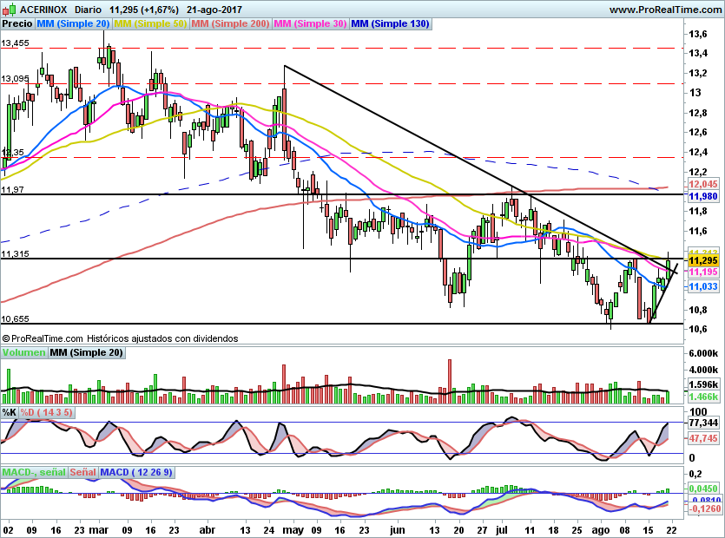The width and height of the screenshot is (725, 538).
Task: Click the Volumen panel label
Action: click(23, 352)
